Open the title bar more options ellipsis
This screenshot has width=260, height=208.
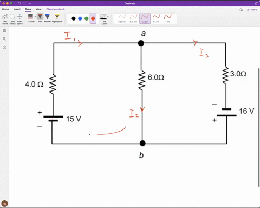pos(30,3)
